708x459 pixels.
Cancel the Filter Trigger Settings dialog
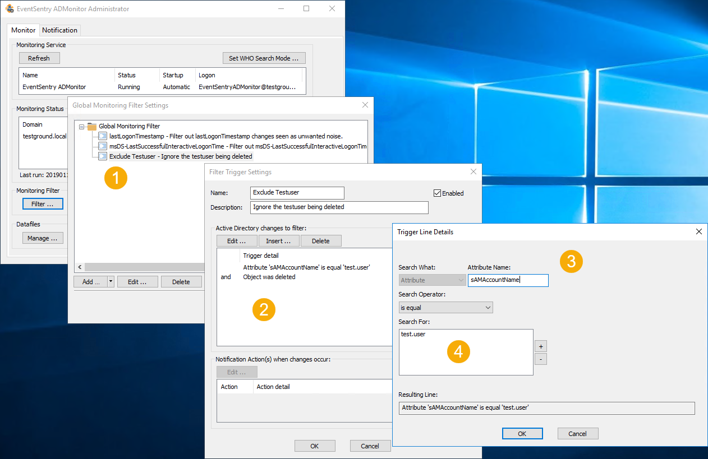pyautogui.click(x=370, y=446)
